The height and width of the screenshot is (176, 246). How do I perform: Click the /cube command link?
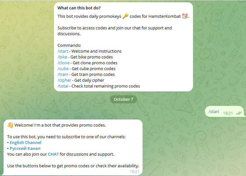(63, 69)
